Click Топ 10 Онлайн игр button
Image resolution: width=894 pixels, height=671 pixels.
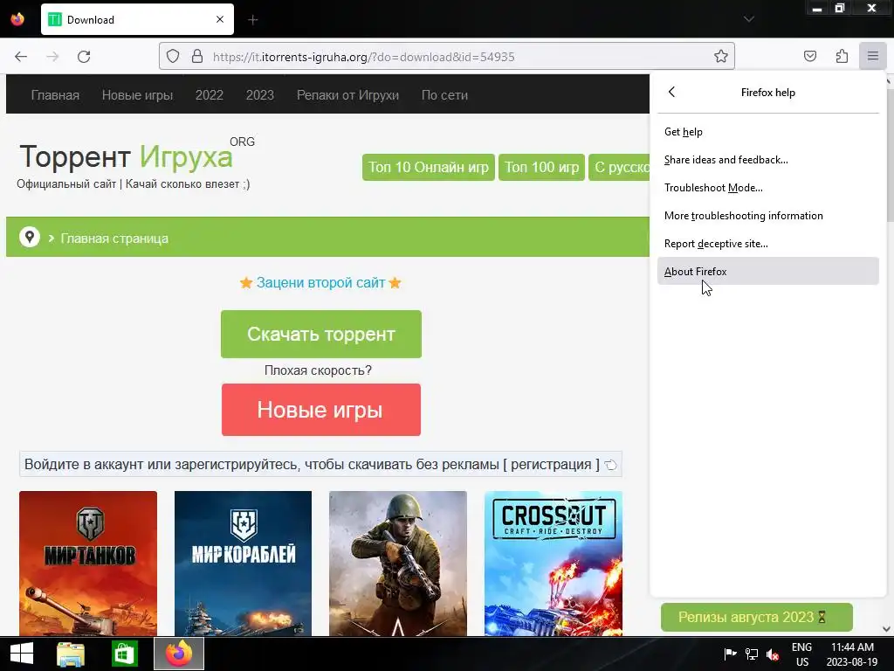tap(428, 167)
